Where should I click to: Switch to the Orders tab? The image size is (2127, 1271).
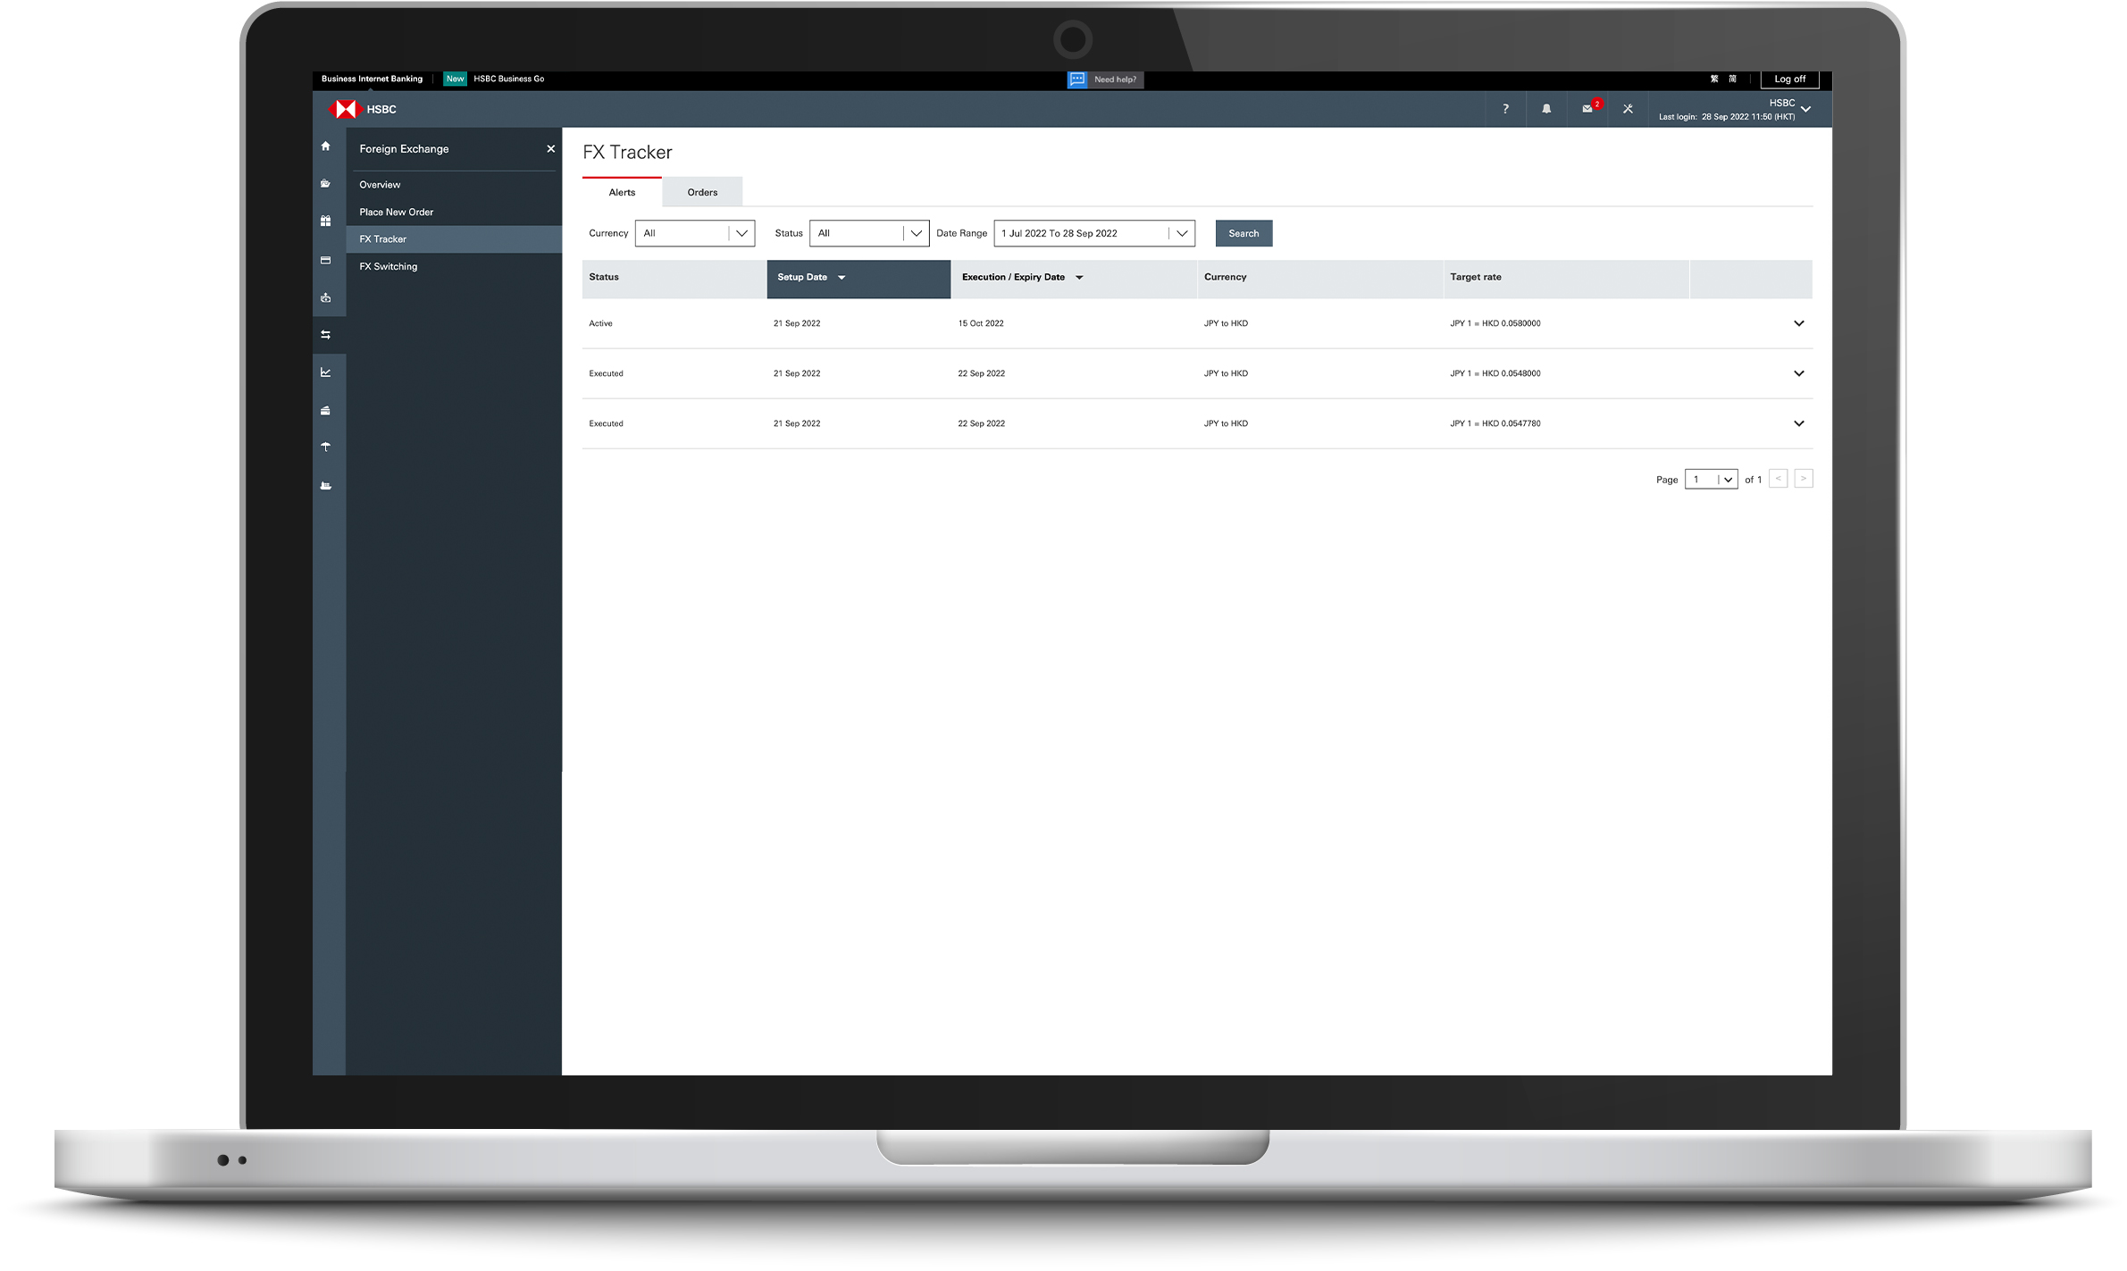point(702,192)
